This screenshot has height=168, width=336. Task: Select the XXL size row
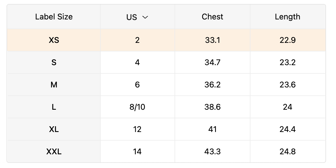pos(54,151)
